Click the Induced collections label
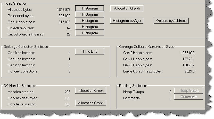This screenshot has width=214, height=119. [x=23, y=71]
